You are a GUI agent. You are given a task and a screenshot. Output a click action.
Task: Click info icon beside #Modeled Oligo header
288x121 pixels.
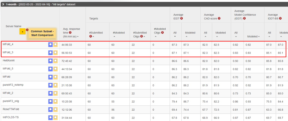162,33
